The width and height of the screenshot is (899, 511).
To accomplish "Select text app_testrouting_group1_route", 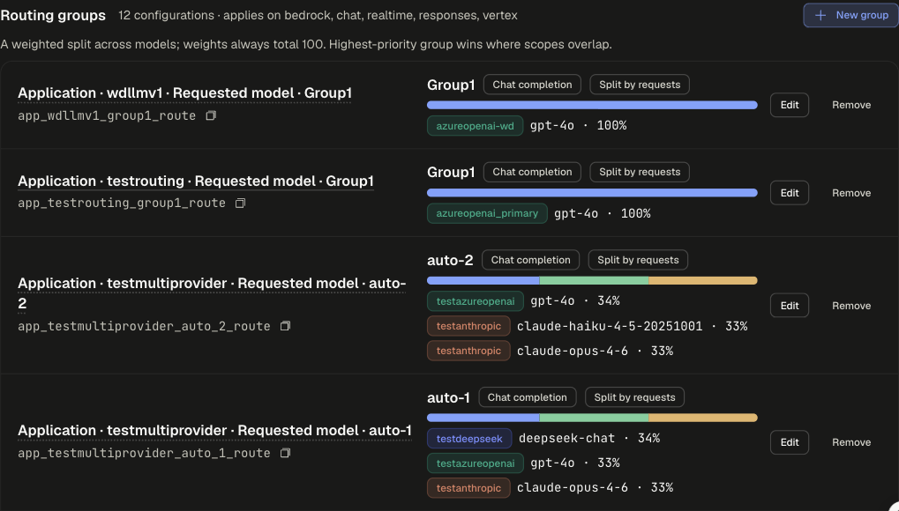I will [122, 204].
